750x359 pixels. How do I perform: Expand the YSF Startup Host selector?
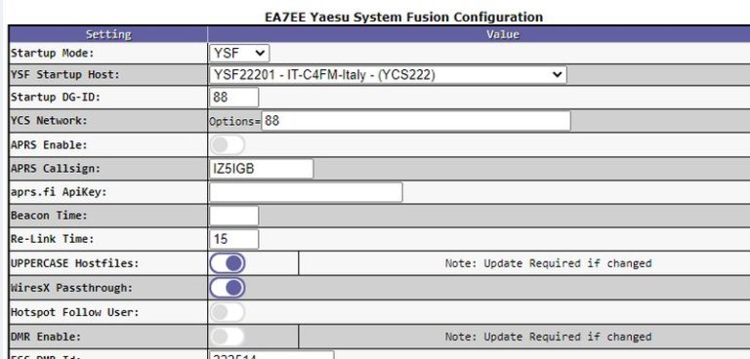pyautogui.click(x=388, y=75)
